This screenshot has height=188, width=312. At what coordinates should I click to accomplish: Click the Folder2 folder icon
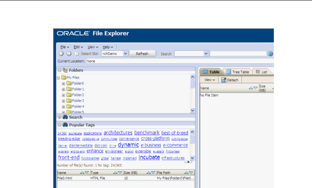[x=69, y=95]
